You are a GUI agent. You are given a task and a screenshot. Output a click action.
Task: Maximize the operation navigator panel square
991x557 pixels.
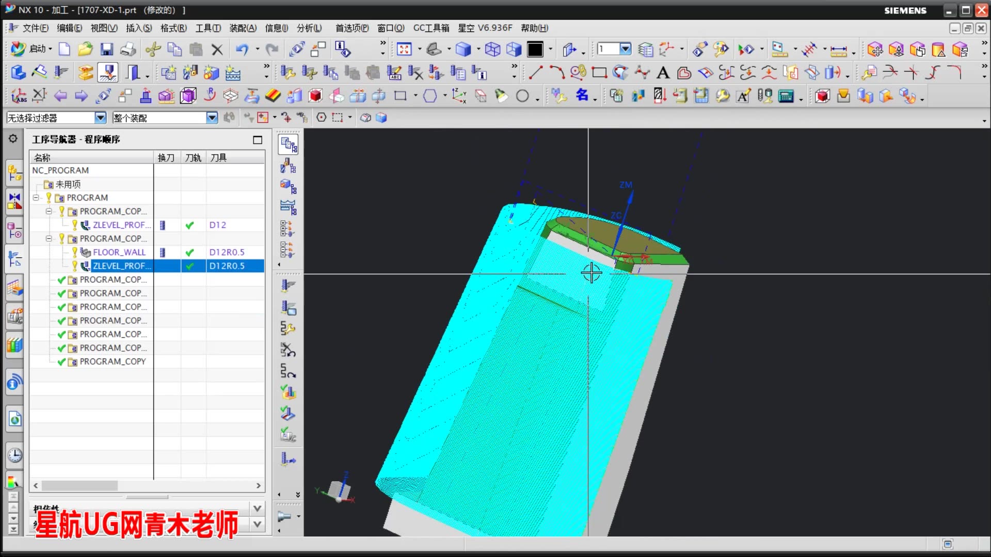(258, 140)
